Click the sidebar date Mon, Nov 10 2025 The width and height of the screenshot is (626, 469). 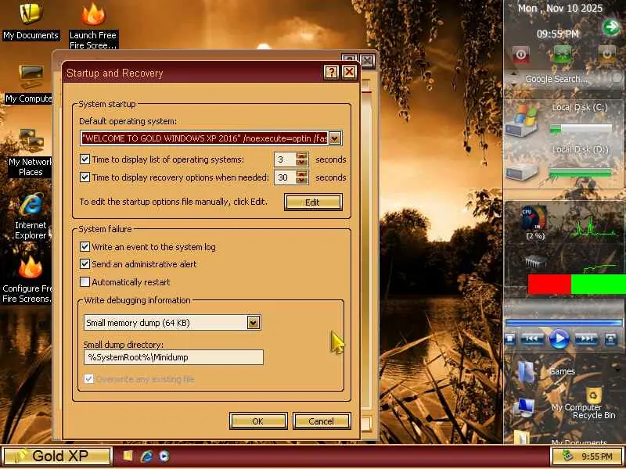(559, 9)
